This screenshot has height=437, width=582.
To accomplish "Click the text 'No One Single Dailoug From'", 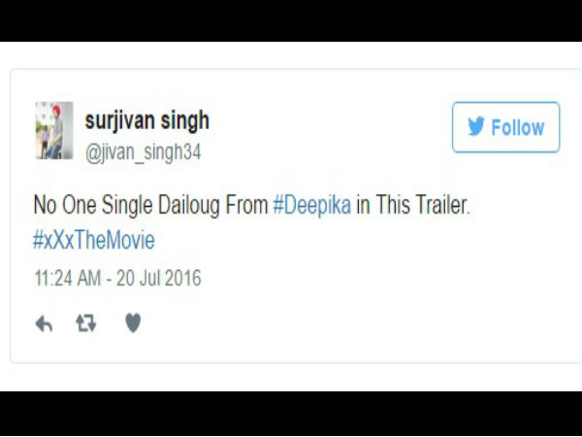I will 150,205.
